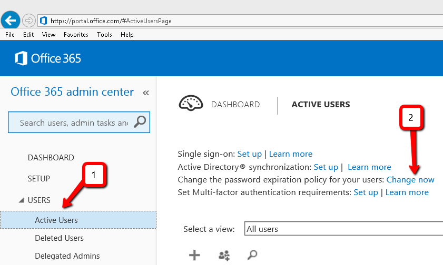
Task: Click the DASHBOARD breadcrumb link
Action: pos(235,104)
